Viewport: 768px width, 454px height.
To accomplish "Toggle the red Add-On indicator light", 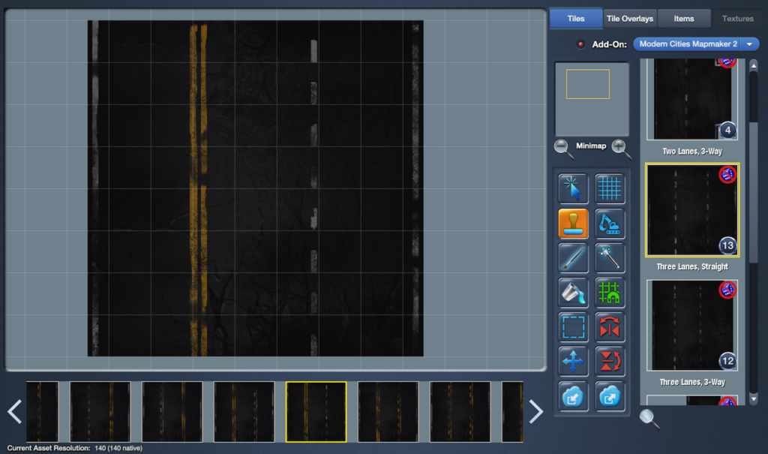I will pyautogui.click(x=580, y=44).
